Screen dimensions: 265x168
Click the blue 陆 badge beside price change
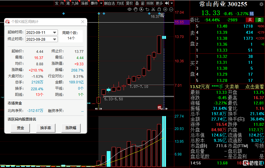[x=252, y=14]
